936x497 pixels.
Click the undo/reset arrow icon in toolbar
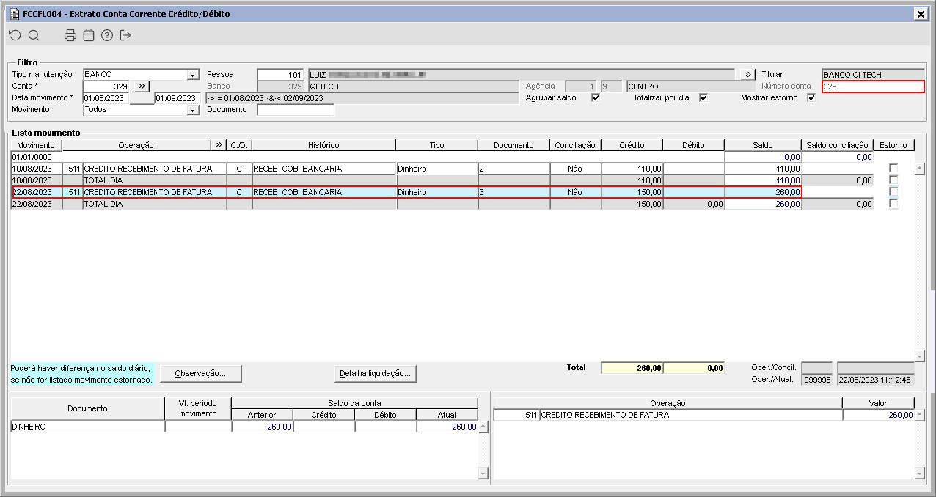(x=15, y=35)
